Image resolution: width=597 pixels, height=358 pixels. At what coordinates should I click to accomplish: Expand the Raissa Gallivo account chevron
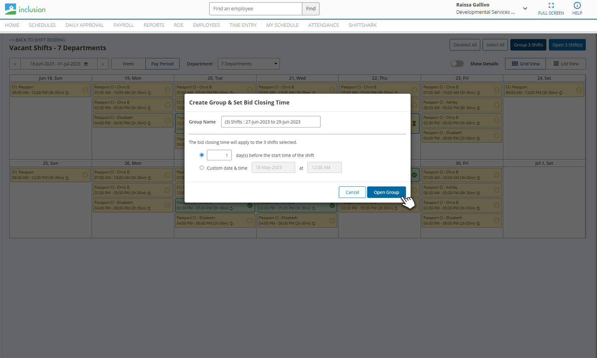click(525, 9)
